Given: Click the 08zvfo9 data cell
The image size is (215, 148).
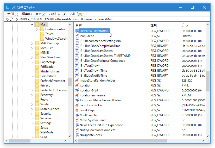Looking at the screenshot, I should pyautogui.click(x=187, y=36).
